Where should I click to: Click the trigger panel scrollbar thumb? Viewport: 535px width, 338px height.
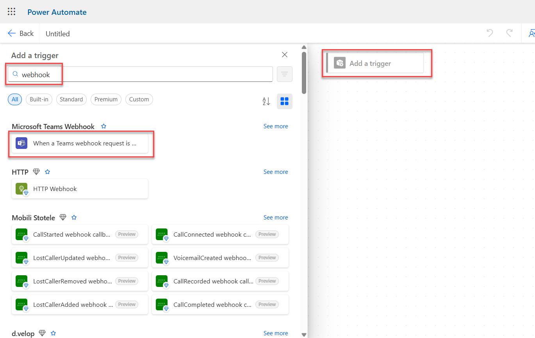304,73
